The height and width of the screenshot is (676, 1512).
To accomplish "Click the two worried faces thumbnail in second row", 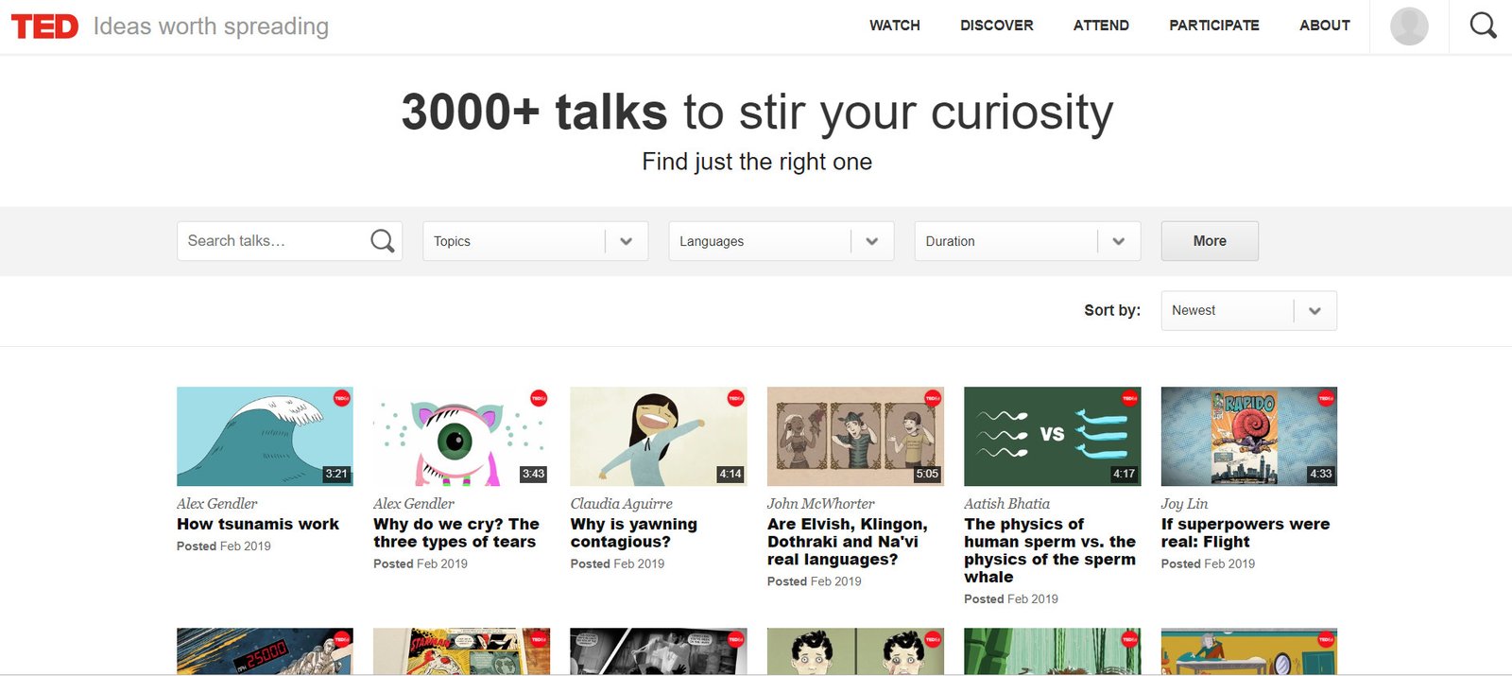I will (x=855, y=651).
